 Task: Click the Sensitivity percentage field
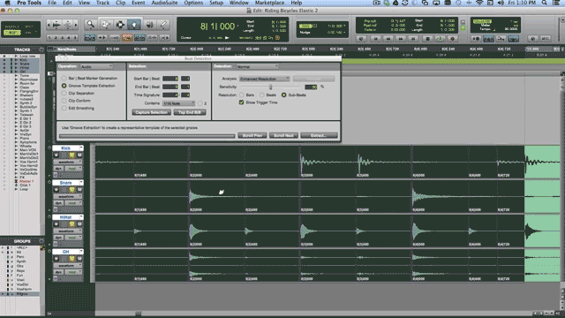coord(311,87)
